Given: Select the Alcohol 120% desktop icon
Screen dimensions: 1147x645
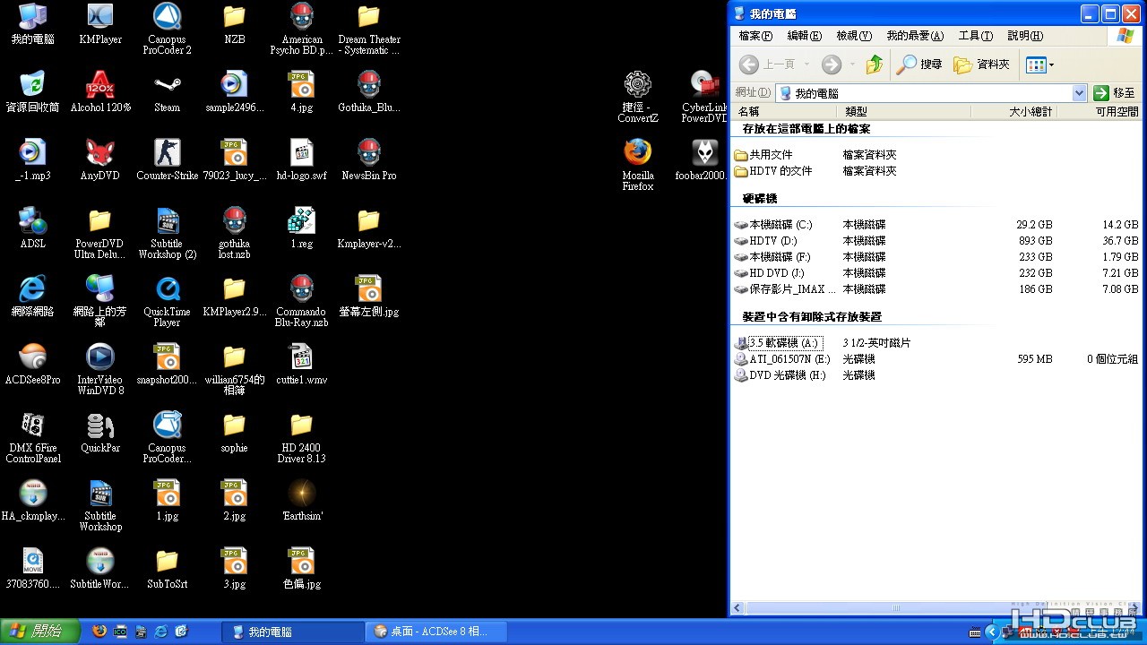Looking at the screenshot, I should tap(99, 92).
